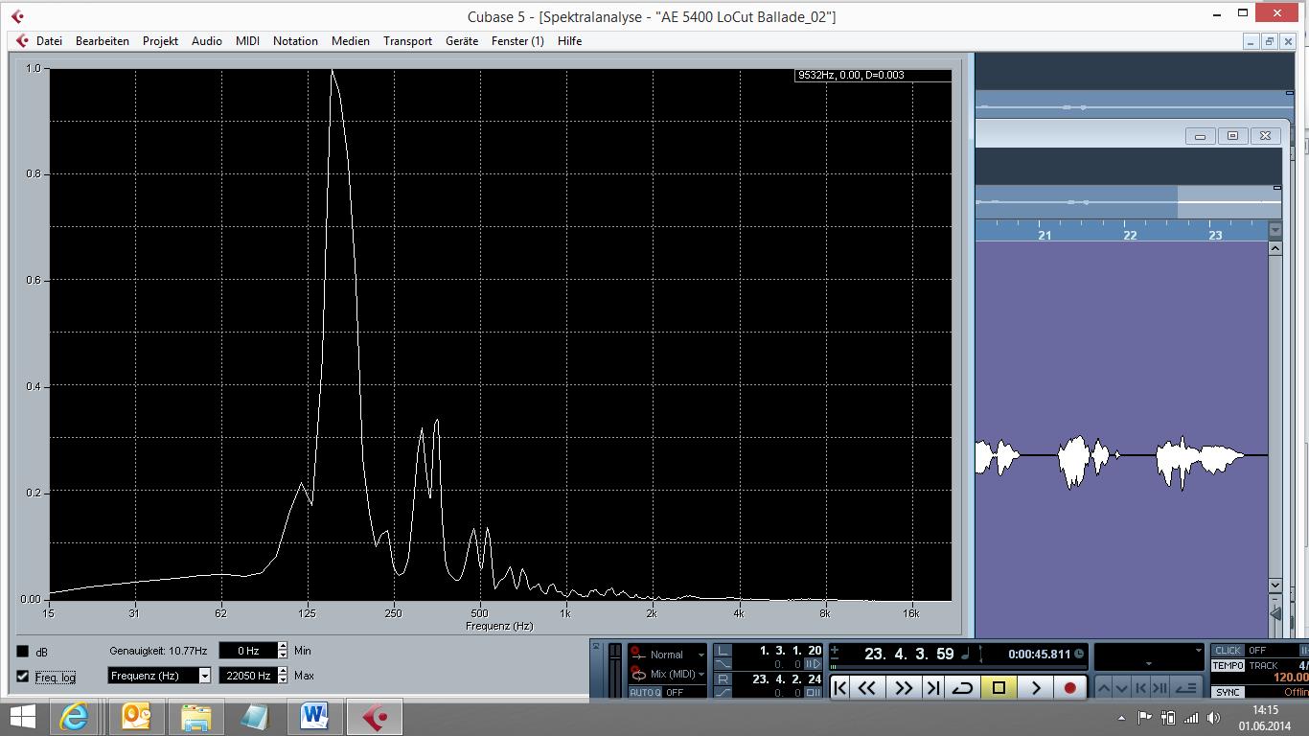1309x736 pixels.
Task: Click the red record button
Action: pos(1070,687)
